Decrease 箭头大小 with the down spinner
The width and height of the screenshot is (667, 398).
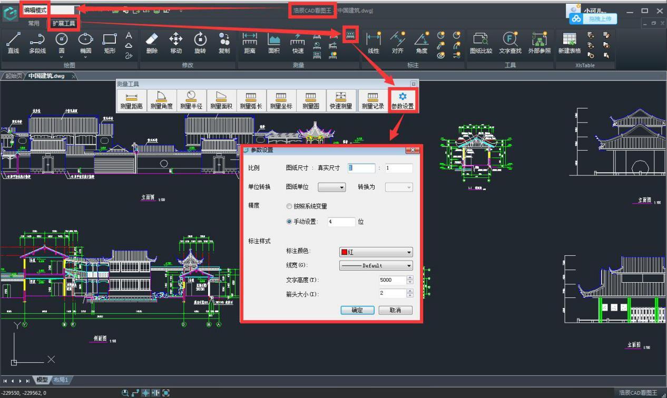pos(410,296)
